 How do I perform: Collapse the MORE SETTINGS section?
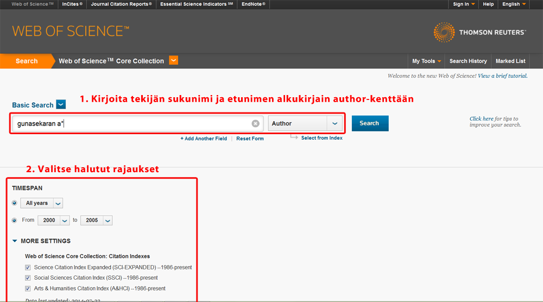click(x=41, y=241)
